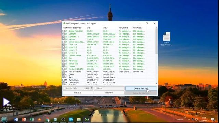Click the 195.175.39.40 DNS 1 cell
The width and height of the screenshot is (219, 123).
tap(92, 80)
